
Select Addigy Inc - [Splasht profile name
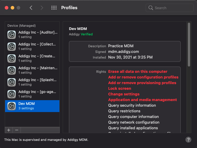coord(37,80)
